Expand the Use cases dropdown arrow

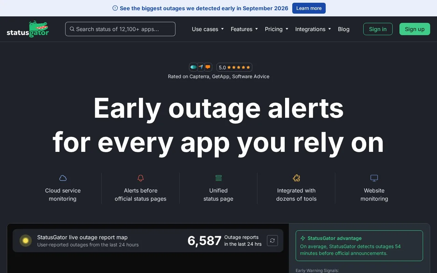click(x=222, y=29)
